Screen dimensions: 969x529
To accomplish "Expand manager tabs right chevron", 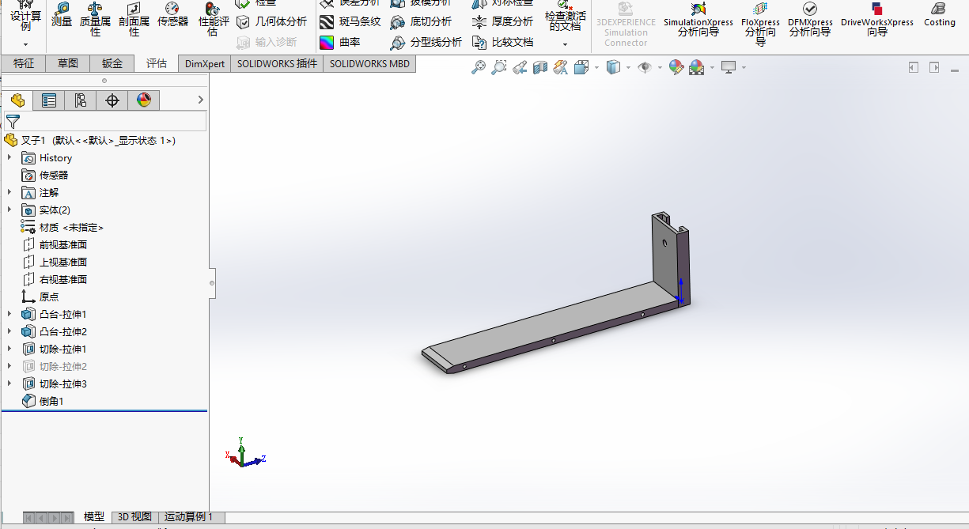I will click(x=200, y=100).
